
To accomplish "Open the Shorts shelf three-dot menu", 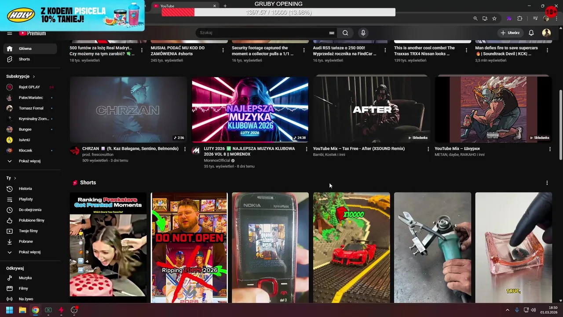I will (x=547, y=183).
